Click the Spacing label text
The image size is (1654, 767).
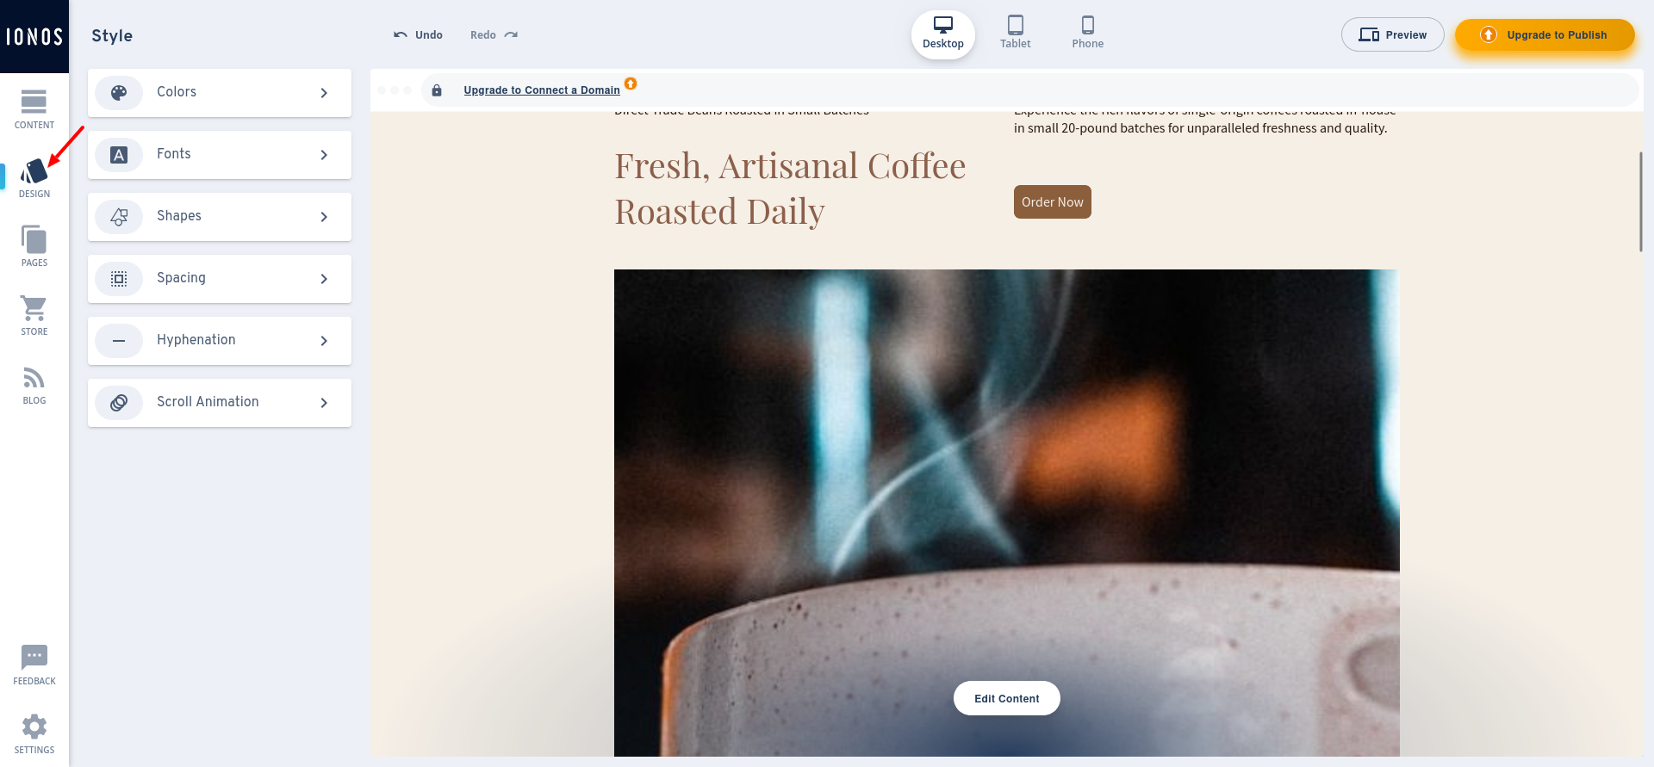[181, 278]
